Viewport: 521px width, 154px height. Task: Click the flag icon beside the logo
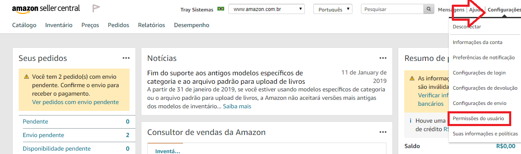(96, 8)
